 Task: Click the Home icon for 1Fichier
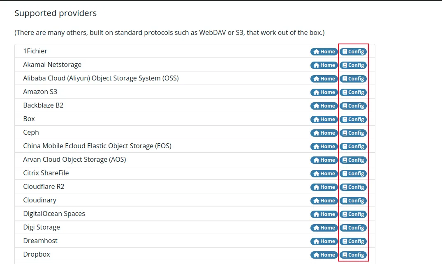tap(316, 52)
